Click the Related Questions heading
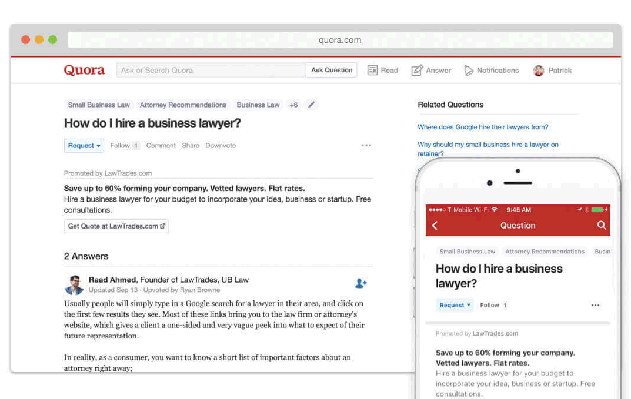Screen dimensions: 631x399 [450, 105]
